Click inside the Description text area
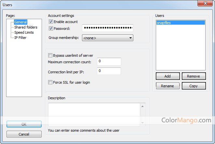 94,114
